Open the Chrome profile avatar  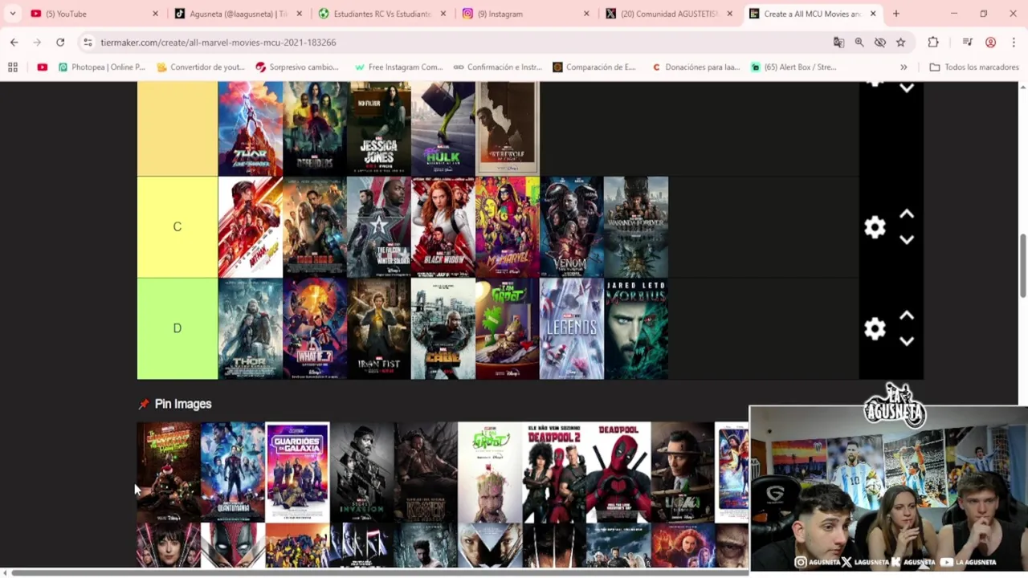pyautogui.click(x=991, y=42)
